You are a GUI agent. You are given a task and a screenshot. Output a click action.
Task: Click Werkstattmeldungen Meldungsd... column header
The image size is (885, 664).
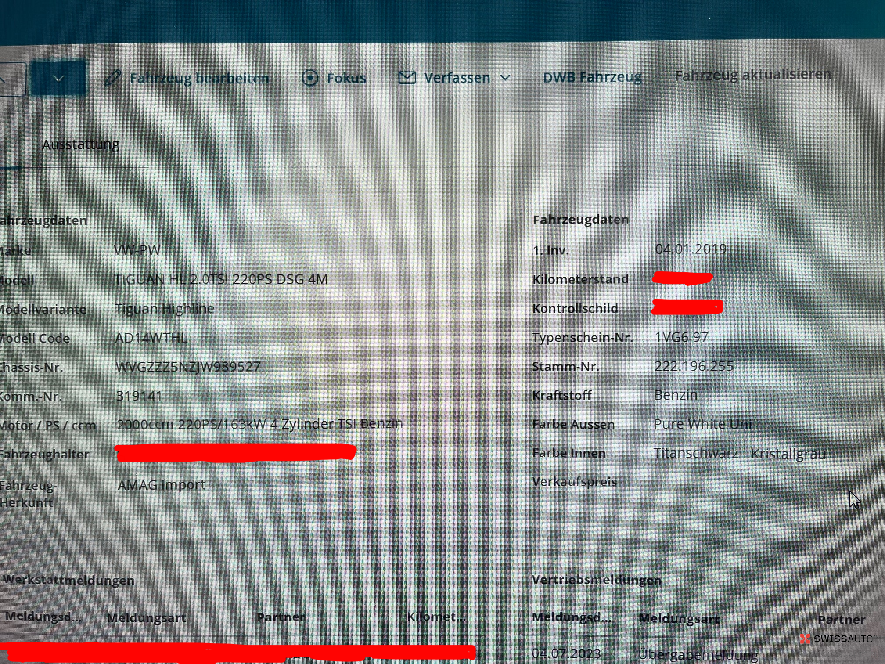click(x=43, y=617)
